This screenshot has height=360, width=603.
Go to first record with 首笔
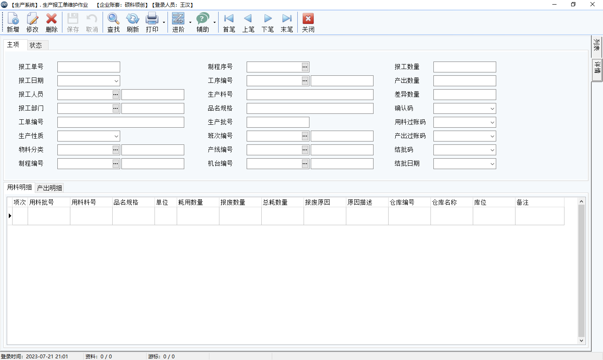click(x=229, y=22)
